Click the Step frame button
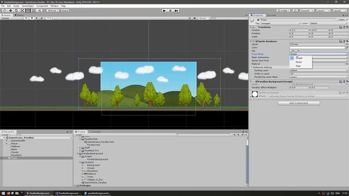Image resolution: width=349 pixels, height=196 pixels. (176, 10)
